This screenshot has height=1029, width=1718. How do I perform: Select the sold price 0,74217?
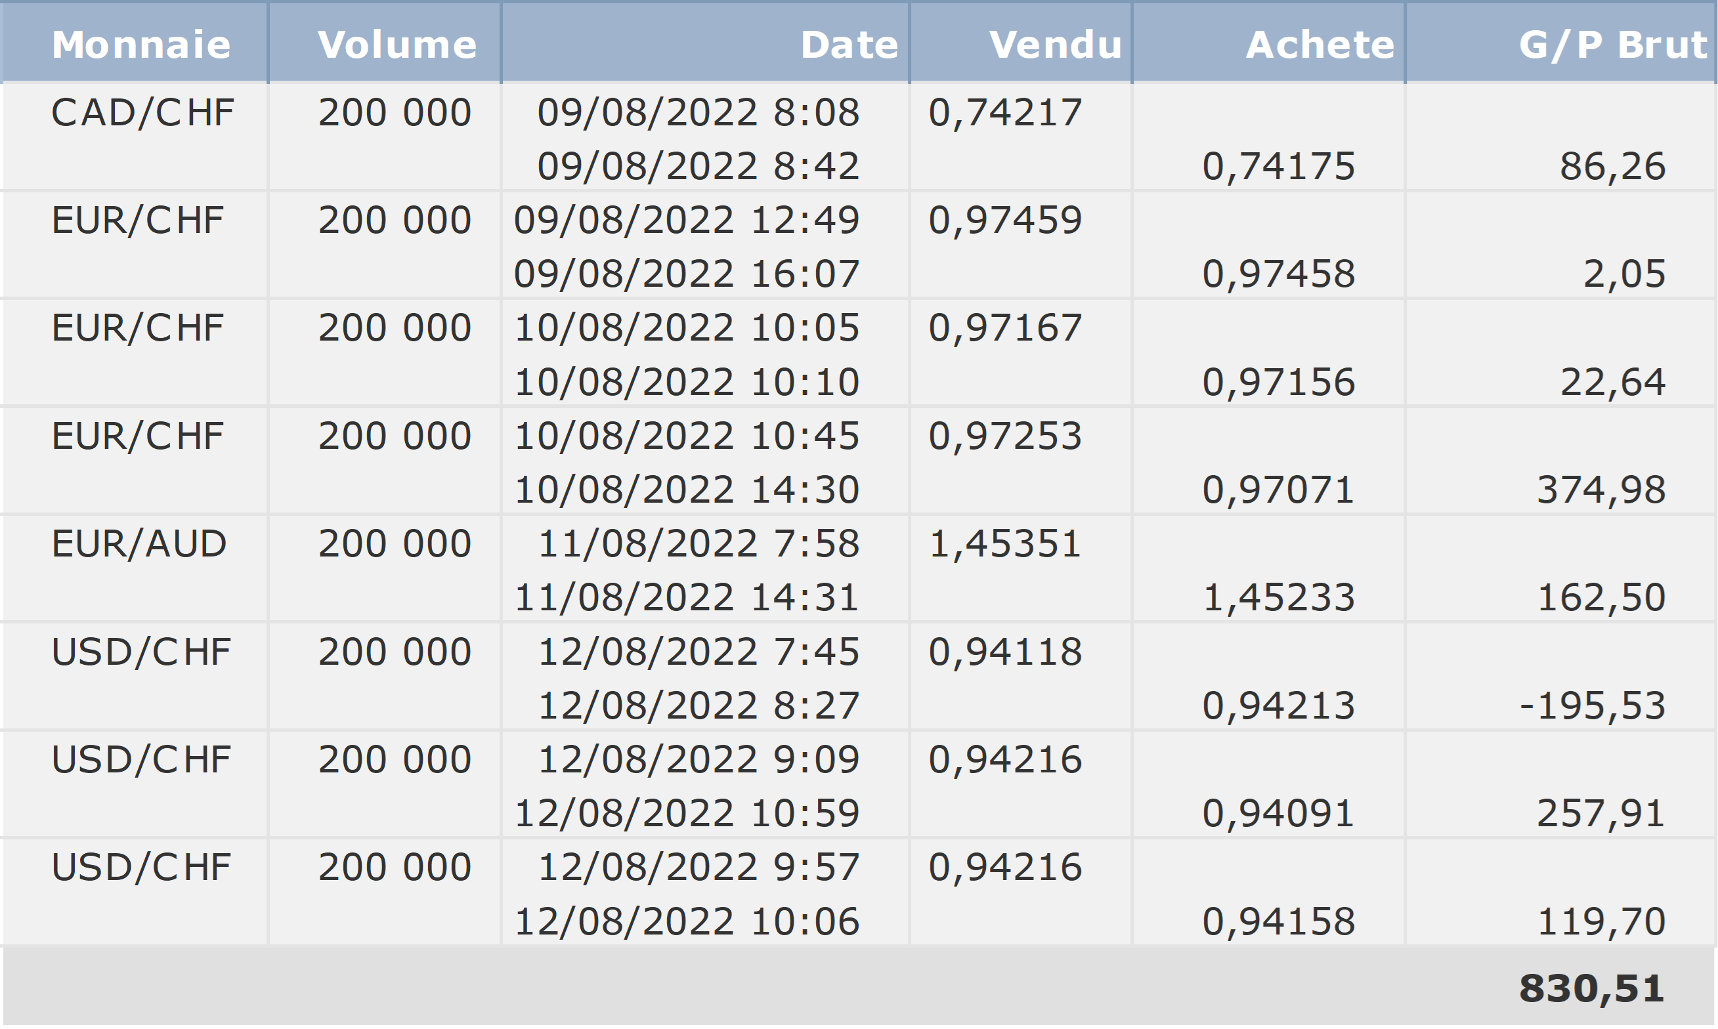tap(1005, 112)
